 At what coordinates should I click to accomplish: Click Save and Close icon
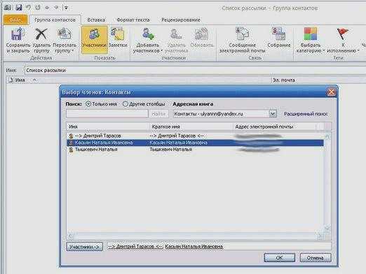coord(18,34)
